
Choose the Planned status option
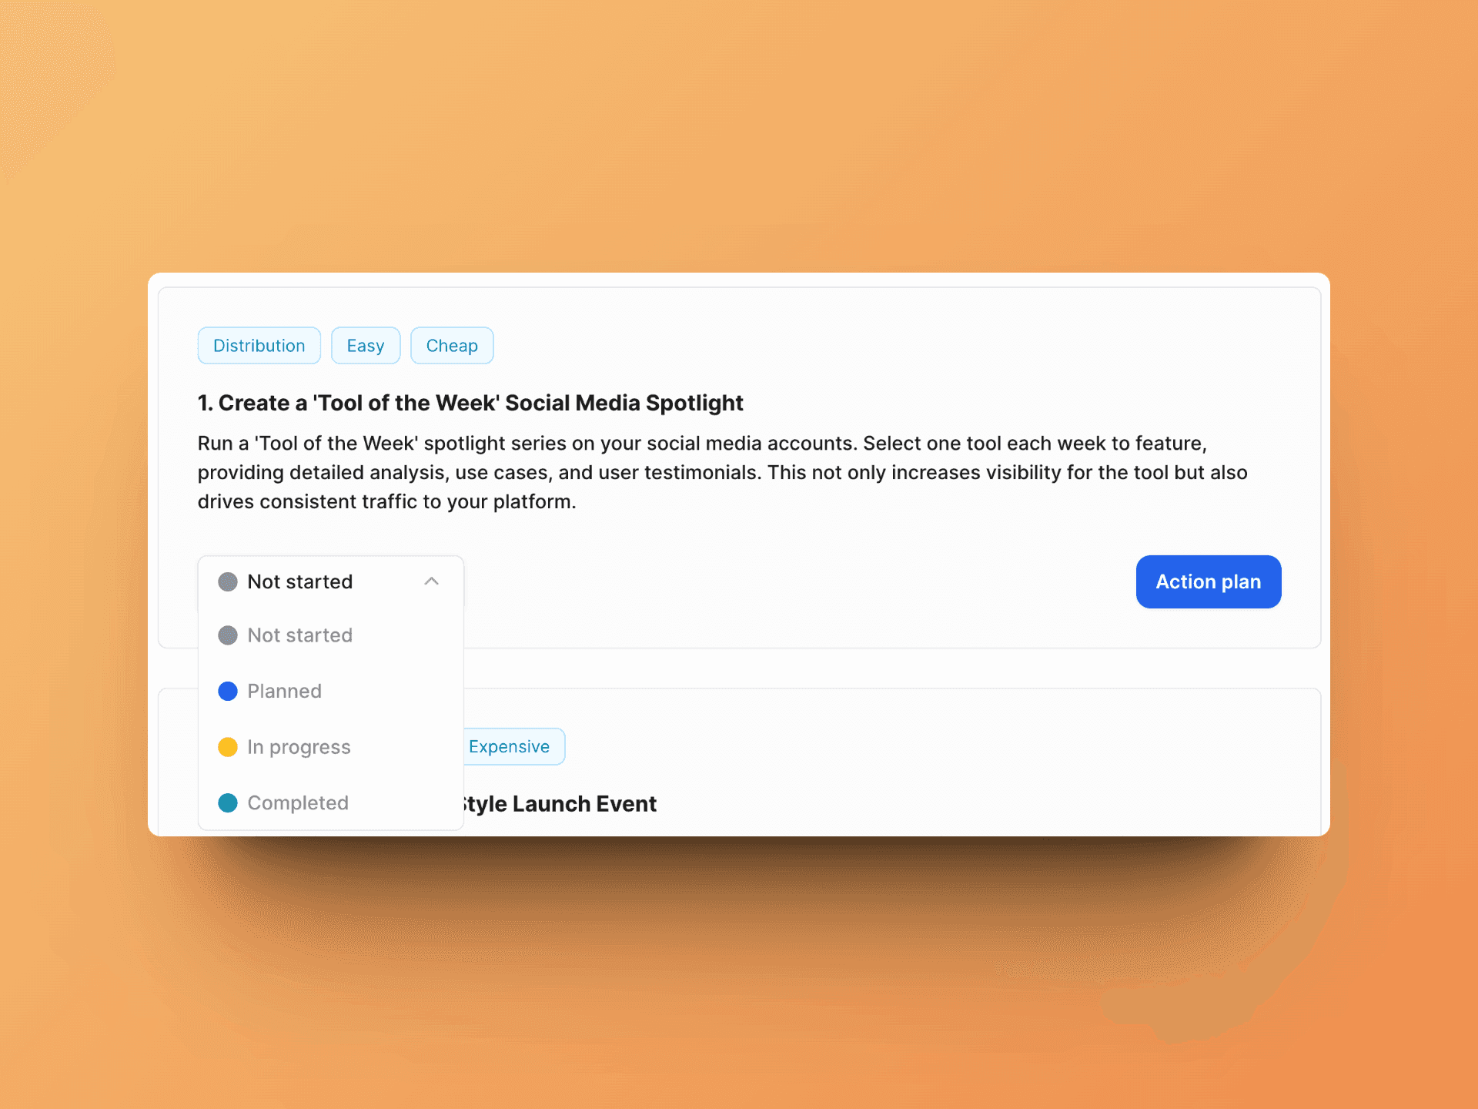(x=331, y=691)
